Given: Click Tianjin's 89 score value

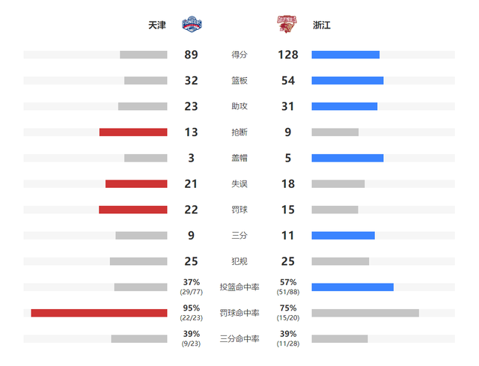Looking at the screenshot, I should point(192,55).
